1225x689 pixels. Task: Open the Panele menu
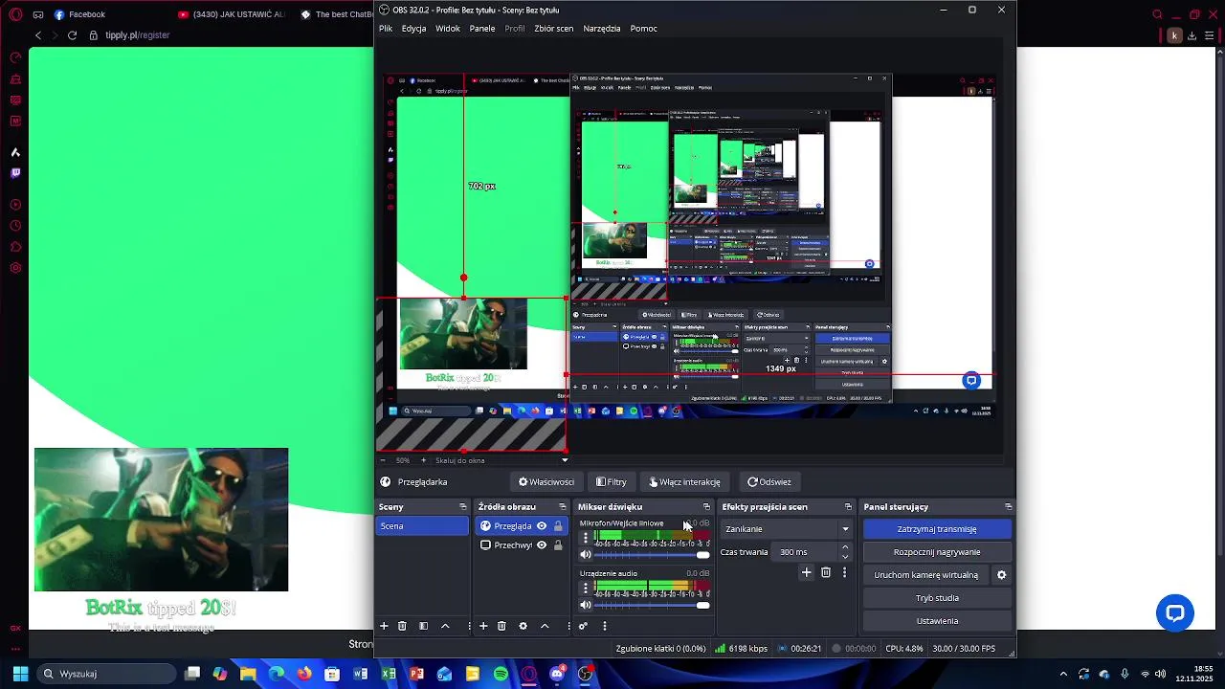coord(482,29)
